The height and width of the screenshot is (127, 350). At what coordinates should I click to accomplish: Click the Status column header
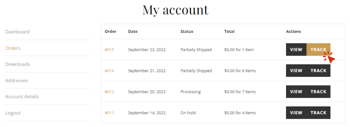click(187, 31)
